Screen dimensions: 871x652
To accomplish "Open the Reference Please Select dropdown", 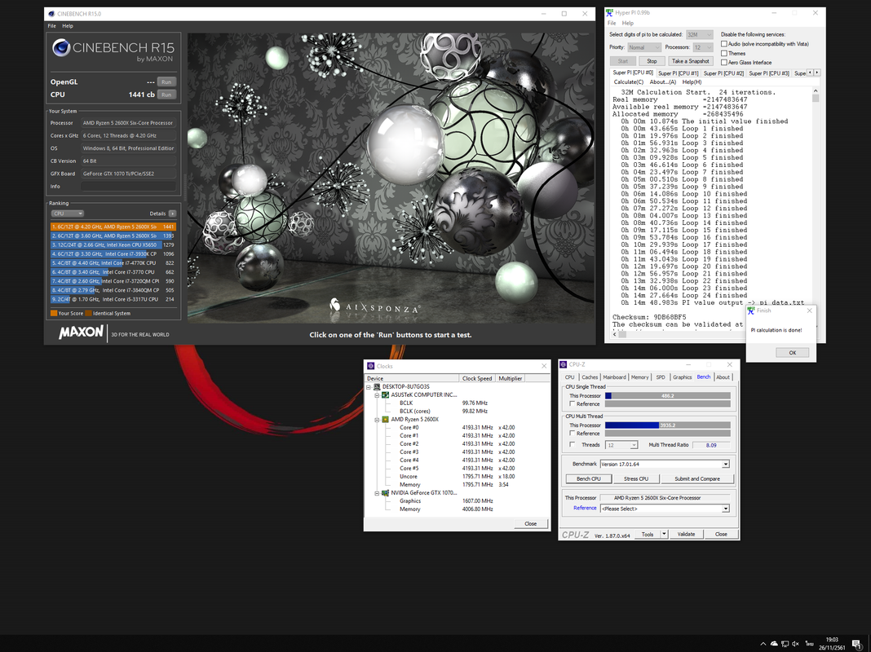I will tap(665, 509).
